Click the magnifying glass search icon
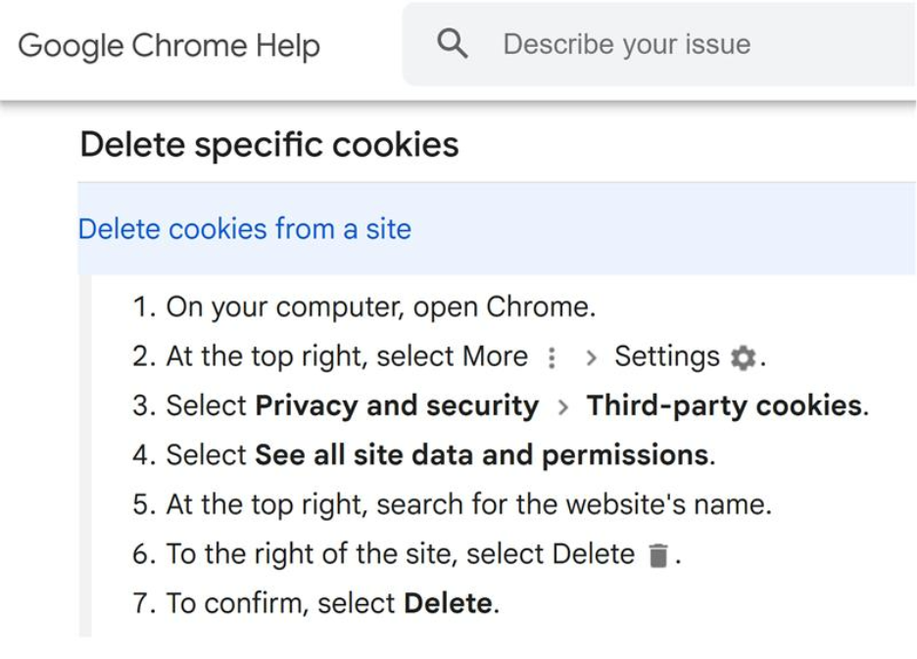 [x=453, y=44]
